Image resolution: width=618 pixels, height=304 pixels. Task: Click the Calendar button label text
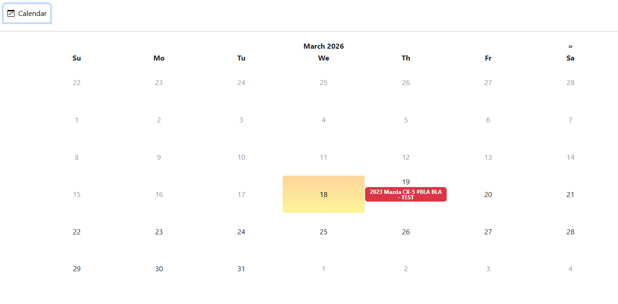click(x=32, y=14)
